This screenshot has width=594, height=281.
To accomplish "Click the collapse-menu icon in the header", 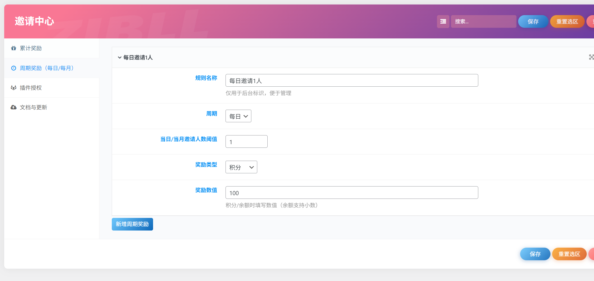I will click(x=443, y=21).
